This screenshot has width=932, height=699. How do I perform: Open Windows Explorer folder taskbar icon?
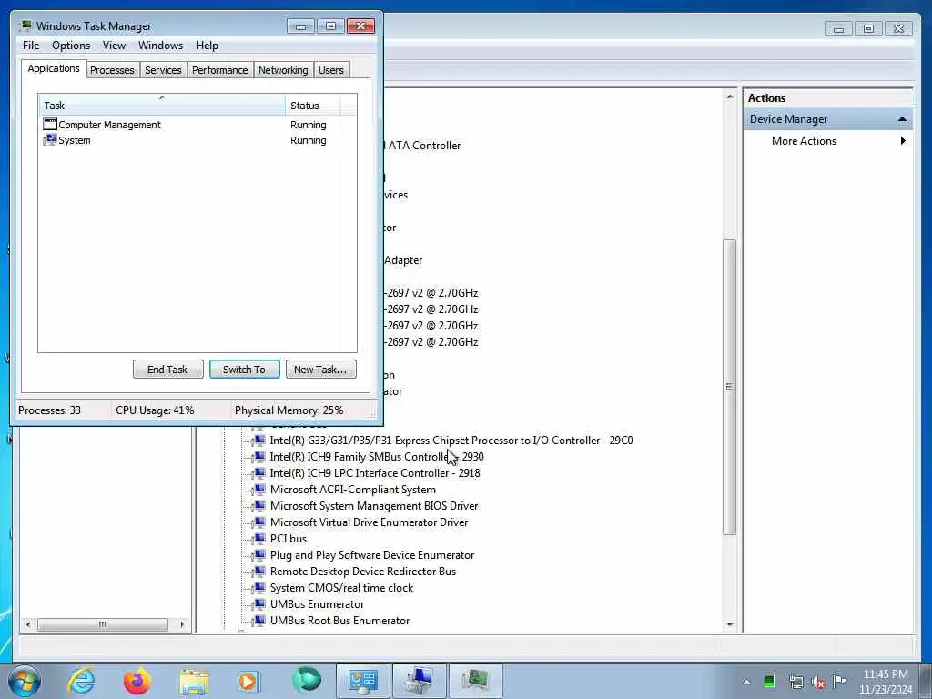click(x=194, y=682)
